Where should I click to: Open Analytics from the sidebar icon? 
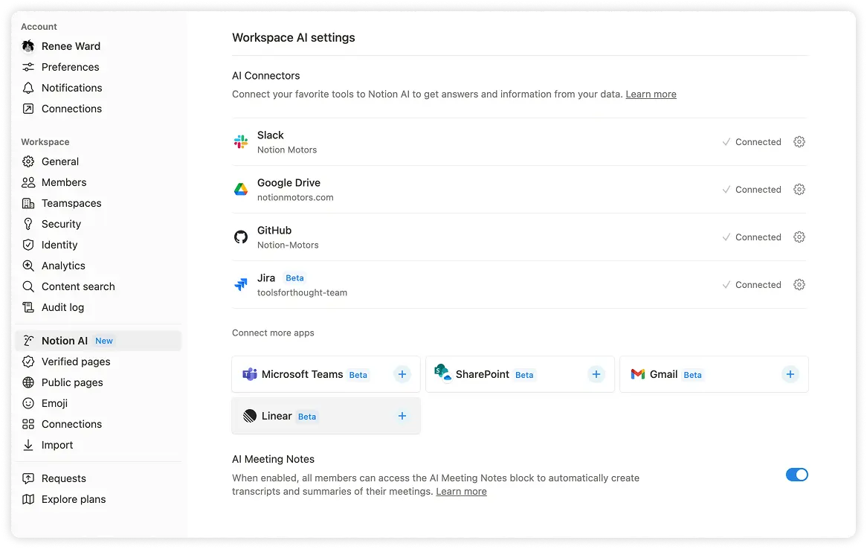click(27, 266)
